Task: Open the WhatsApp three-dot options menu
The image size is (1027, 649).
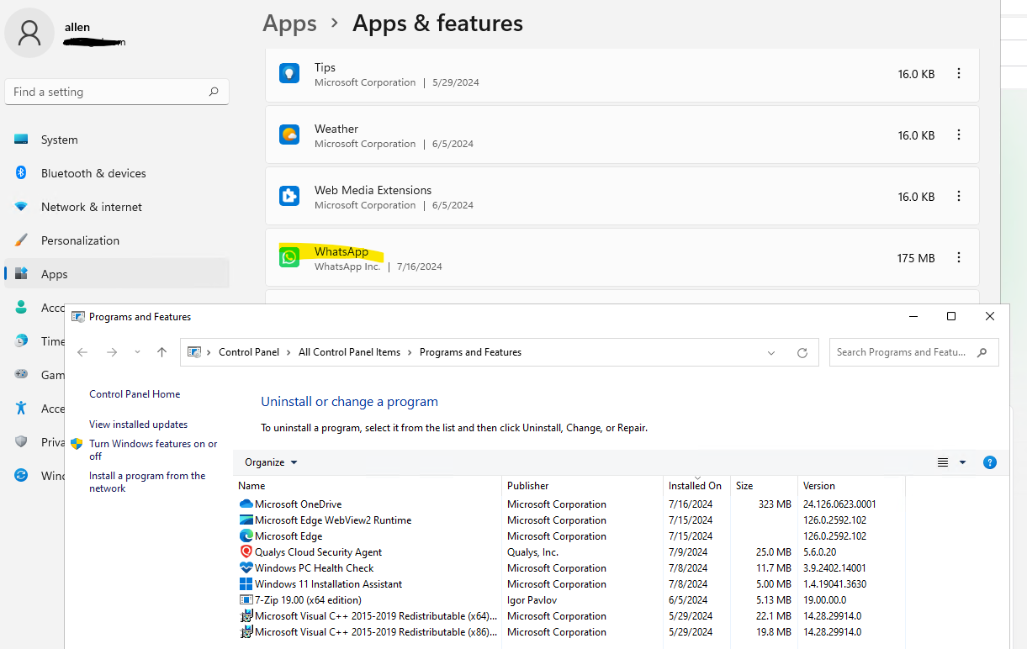Action: [959, 258]
